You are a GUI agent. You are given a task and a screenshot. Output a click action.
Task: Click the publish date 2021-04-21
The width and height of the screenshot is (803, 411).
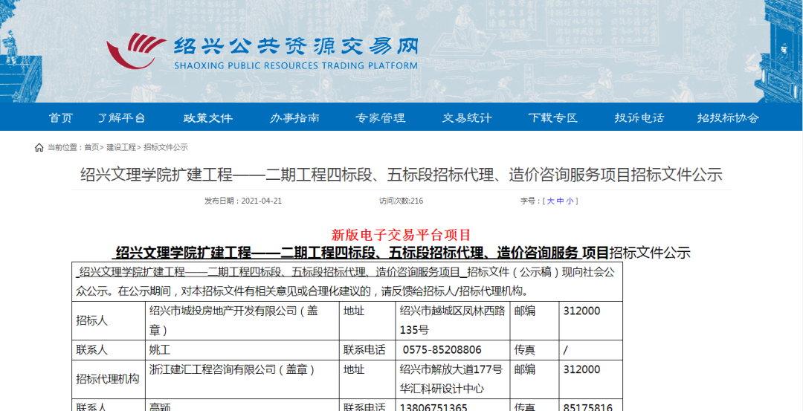point(261,201)
